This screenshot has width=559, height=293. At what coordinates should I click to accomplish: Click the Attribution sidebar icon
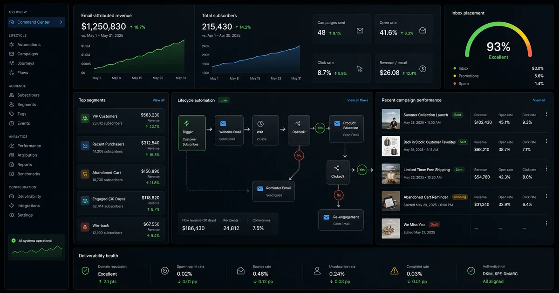[x=12, y=155]
